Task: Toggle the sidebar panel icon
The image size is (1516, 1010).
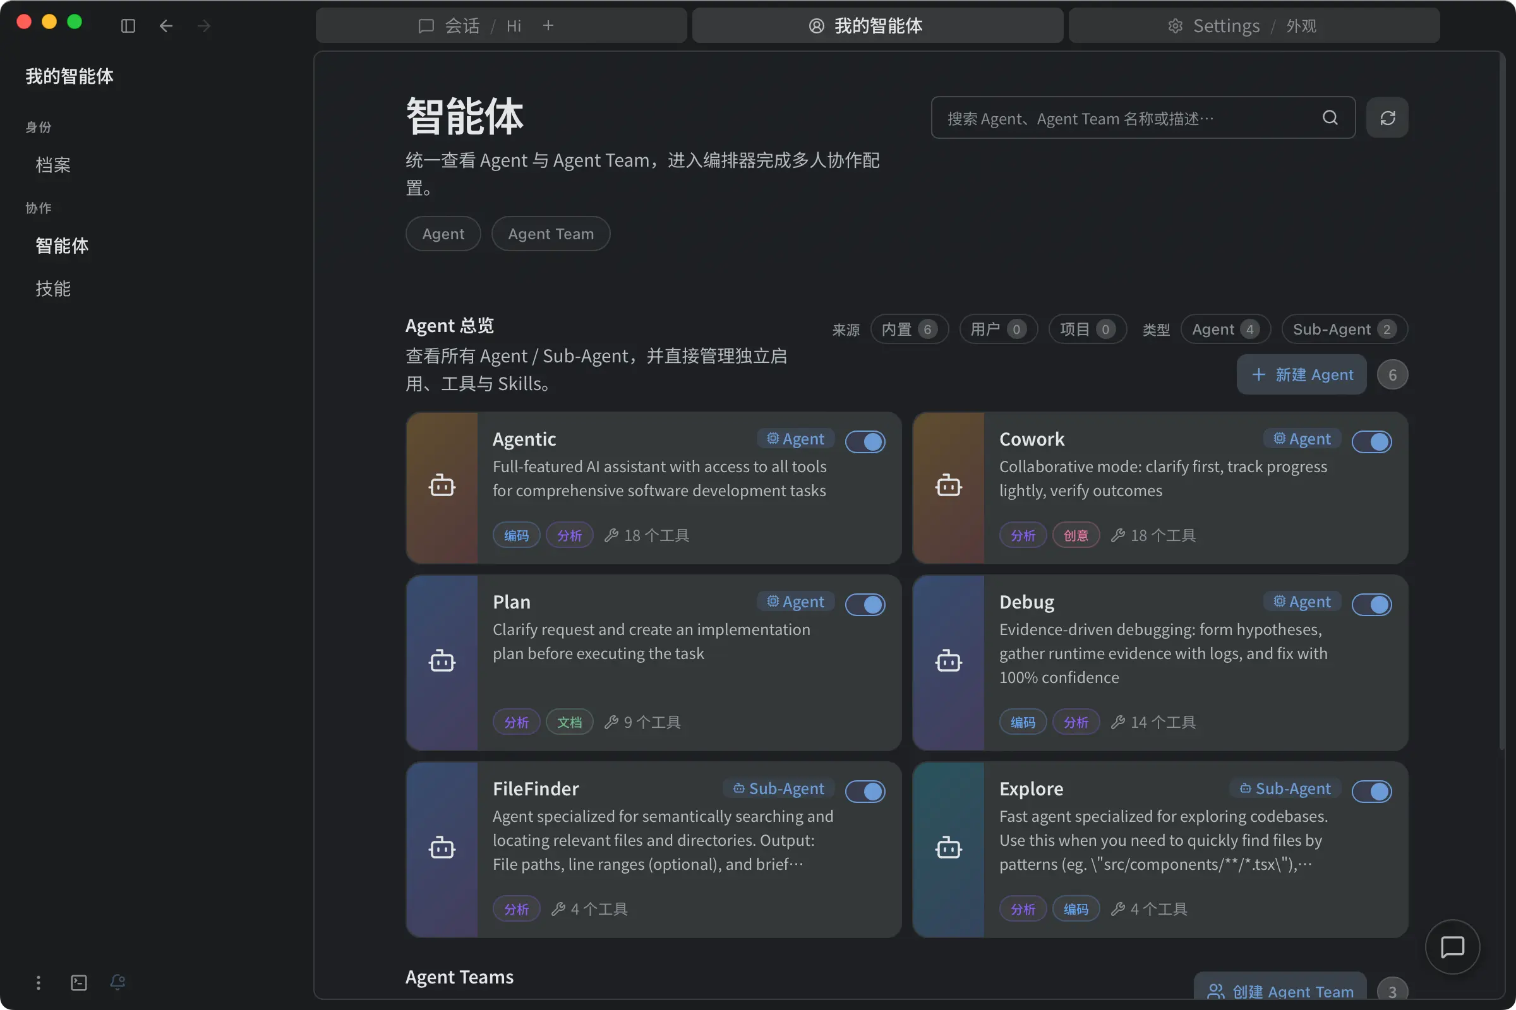Action: pyautogui.click(x=128, y=26)
